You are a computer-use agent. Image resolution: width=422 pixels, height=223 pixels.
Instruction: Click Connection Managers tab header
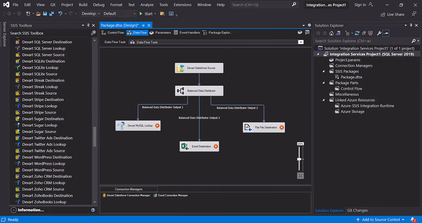coord(129,189)
